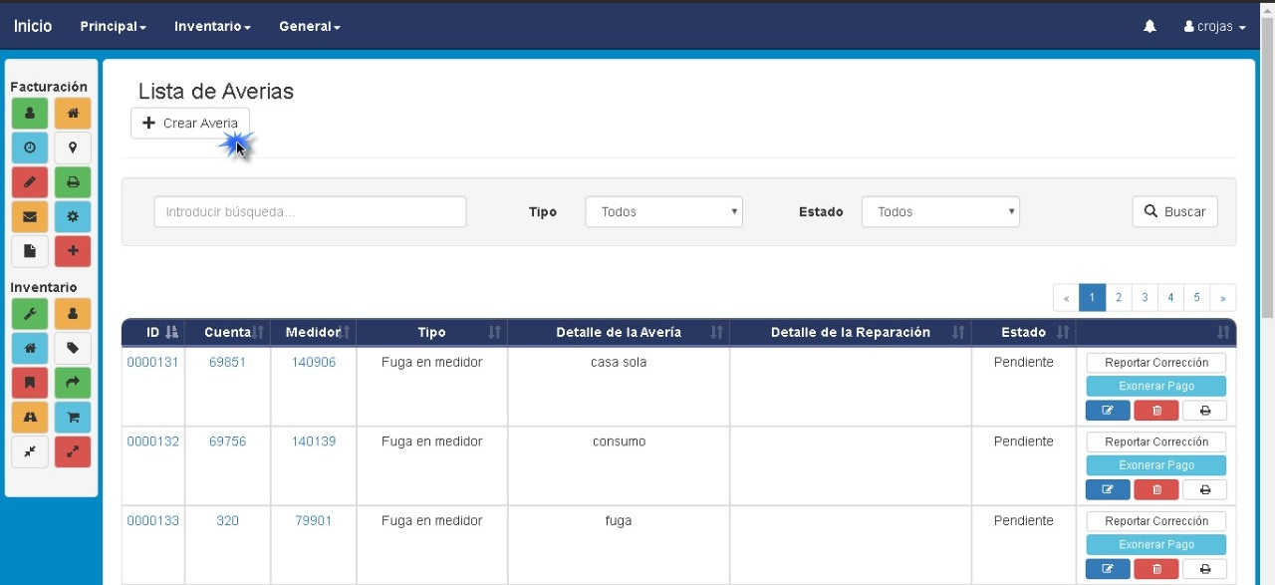Click the green share arrow icon in Inventario

tap(73, 383)
